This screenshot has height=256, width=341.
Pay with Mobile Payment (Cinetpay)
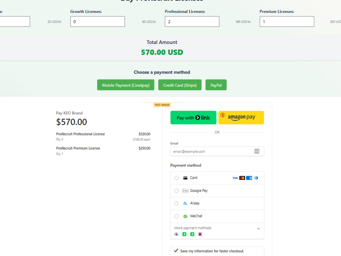pyautogui.click(x=126, y=85)
